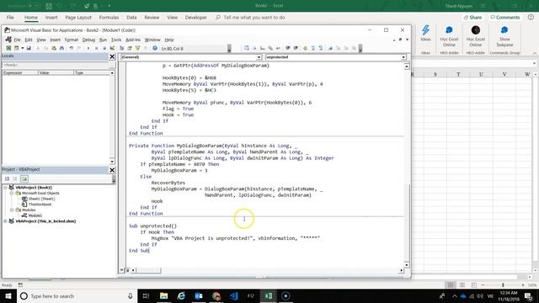
Task: Open the Excel Formulas tab
Action: pos(109,18)
